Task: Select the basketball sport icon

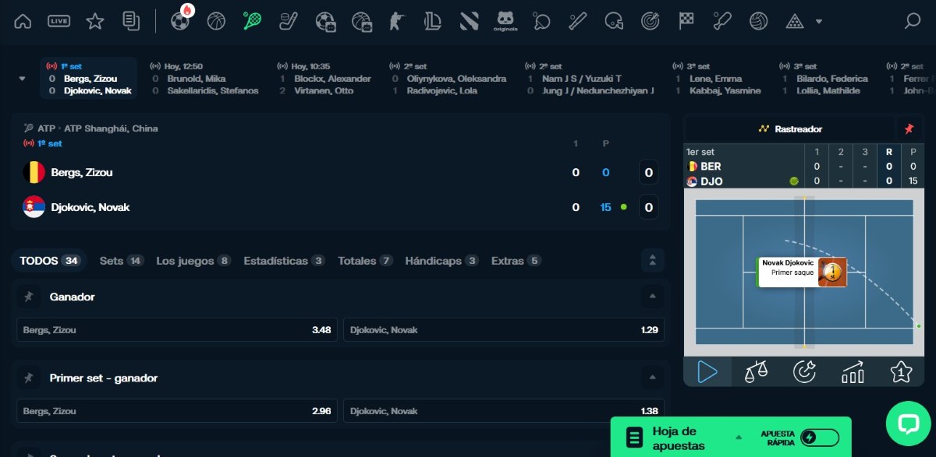Action: [x=216, y=21]
